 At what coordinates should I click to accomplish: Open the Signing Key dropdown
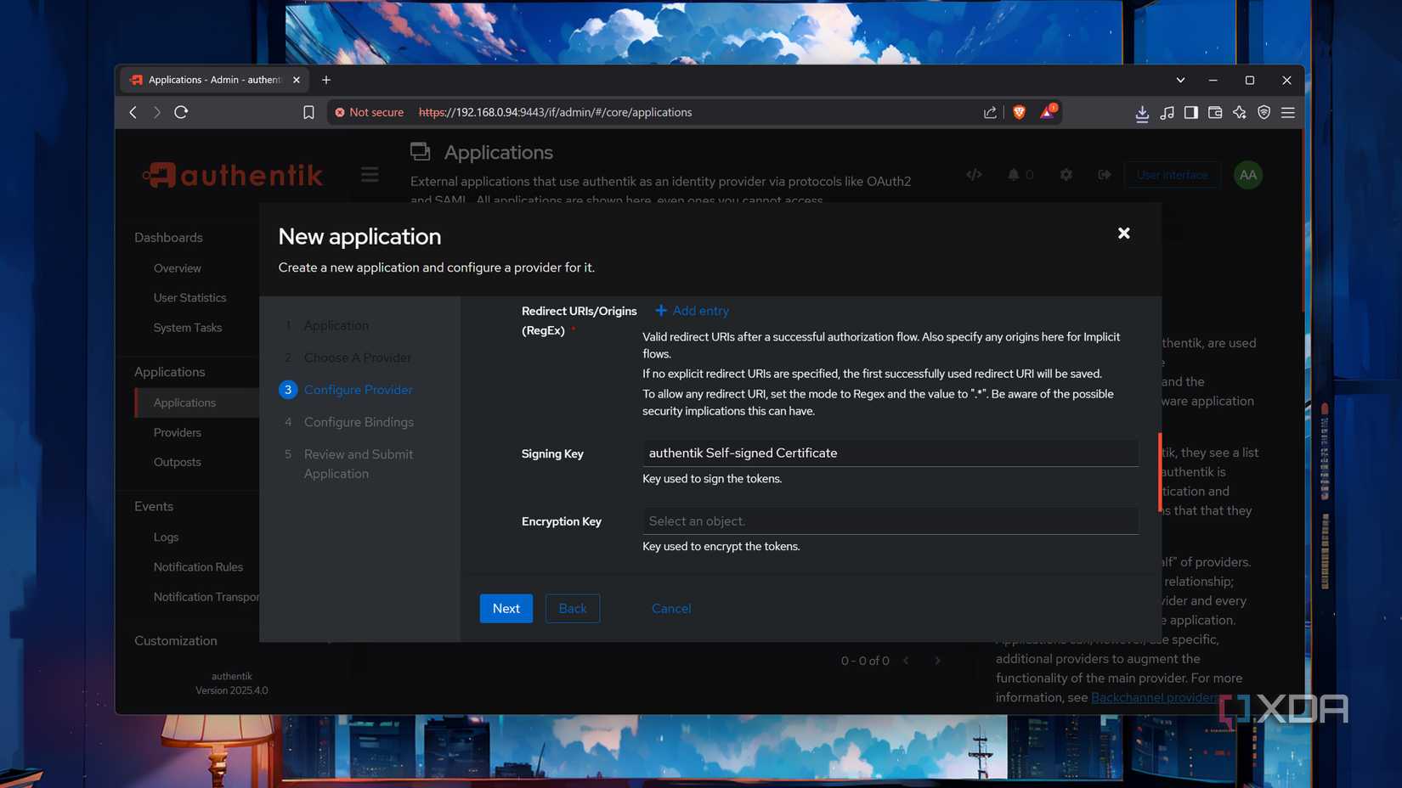[x=889, y=453]
